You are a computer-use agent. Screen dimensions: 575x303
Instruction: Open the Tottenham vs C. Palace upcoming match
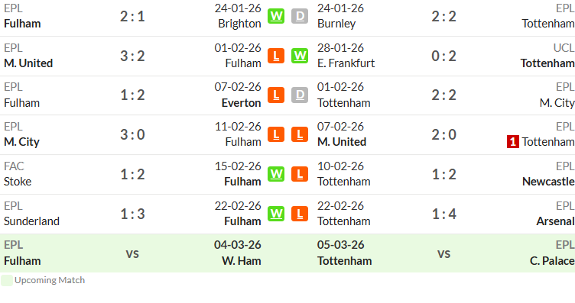(x=443, y=253)
